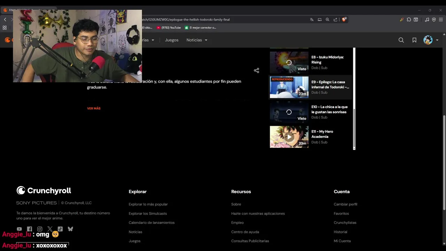This screenshot has height=251, width=446.
Task: Go back with browser back arrow
Action: (x=5, y=20)
